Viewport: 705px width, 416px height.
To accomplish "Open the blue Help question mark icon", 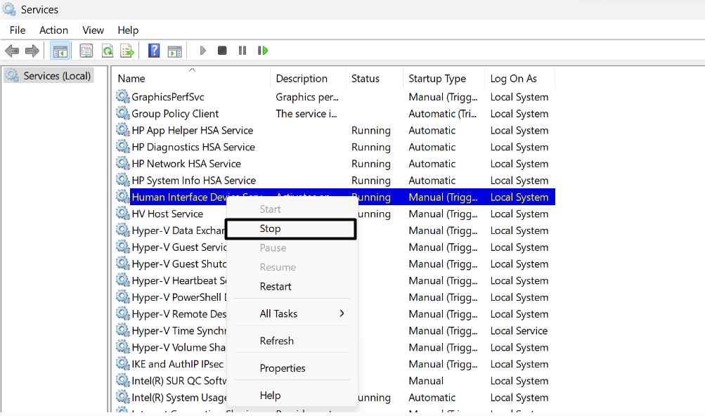I will coord(154,51).
